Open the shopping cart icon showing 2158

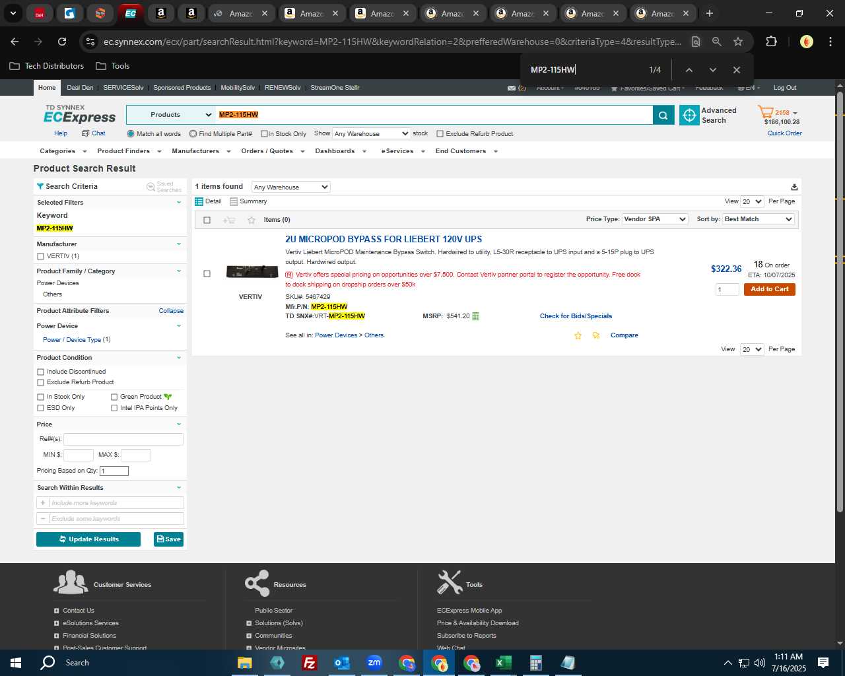tap(766, 112)
